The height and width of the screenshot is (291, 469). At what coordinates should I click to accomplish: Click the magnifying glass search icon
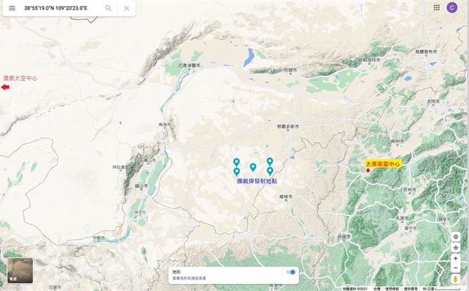(108, 8)
